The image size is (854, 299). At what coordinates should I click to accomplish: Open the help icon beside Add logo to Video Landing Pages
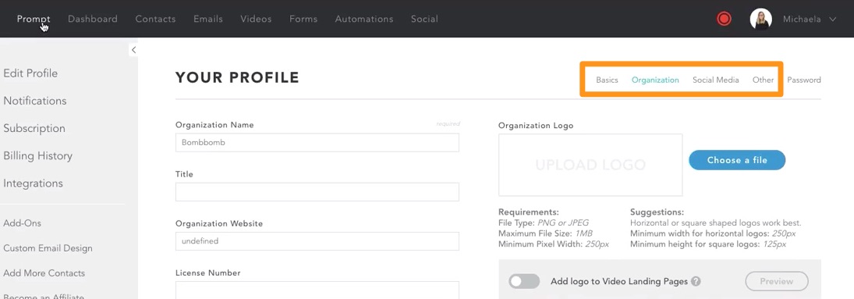(x=696, y=282)
